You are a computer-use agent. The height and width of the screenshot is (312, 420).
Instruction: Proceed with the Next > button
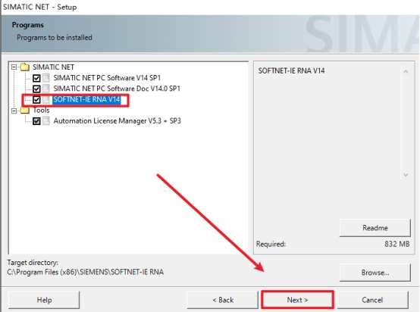(297, 300)
